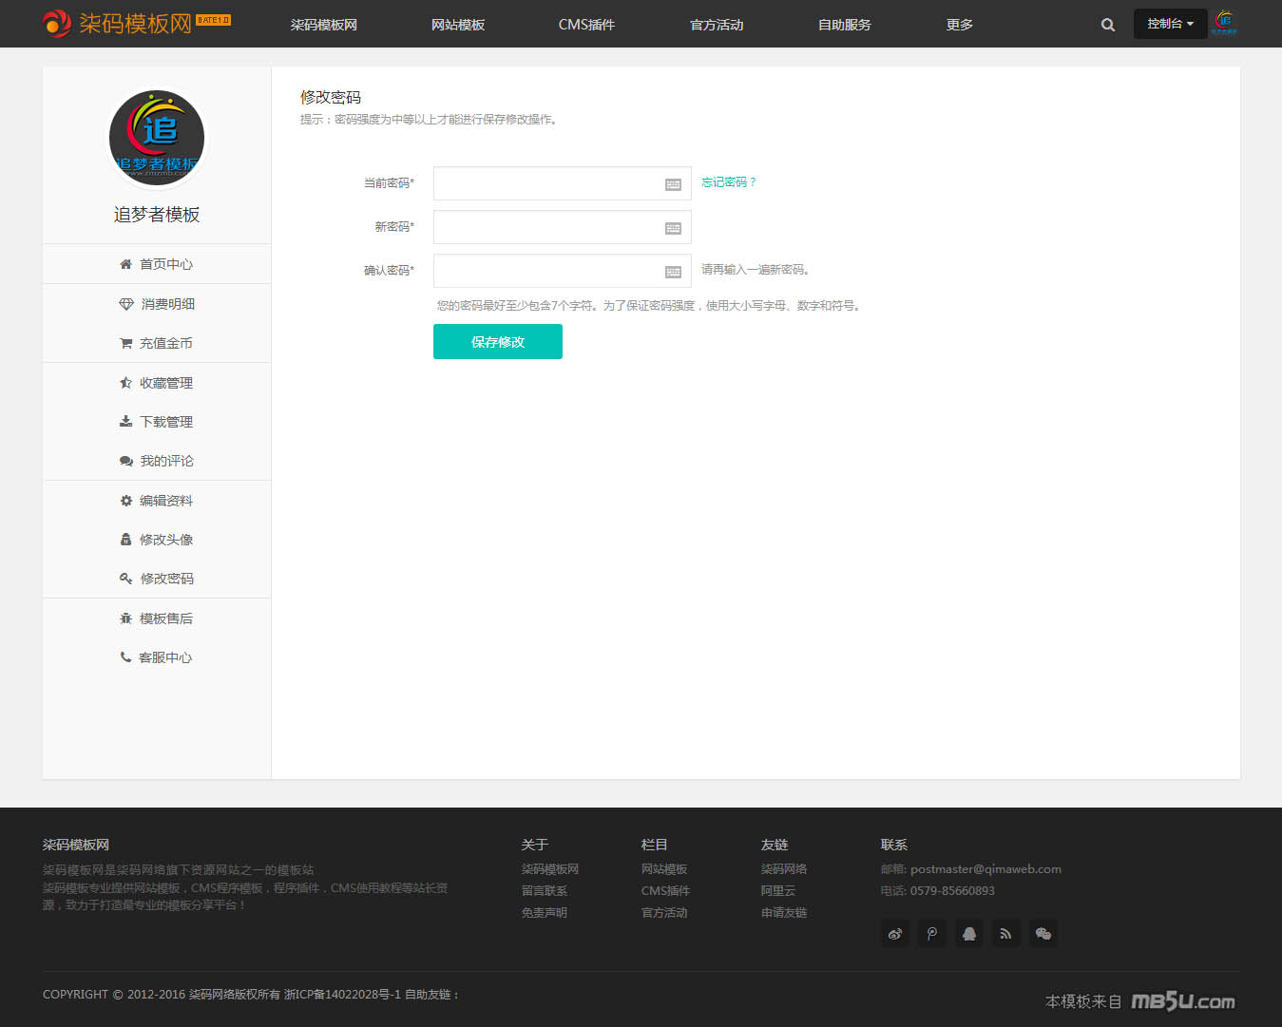1282x1027 pixels.
Task: Click the 忘记密码？ link
Action: coord(728,182)
